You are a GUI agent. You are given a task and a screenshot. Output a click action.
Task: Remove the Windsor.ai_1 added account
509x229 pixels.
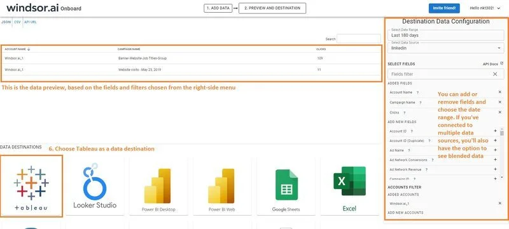coord(500,203)
